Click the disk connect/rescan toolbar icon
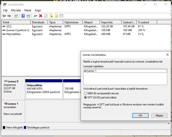This screenshot has width=172, height=137. coord(35,16)
